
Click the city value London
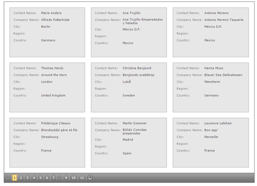(47, 82)
